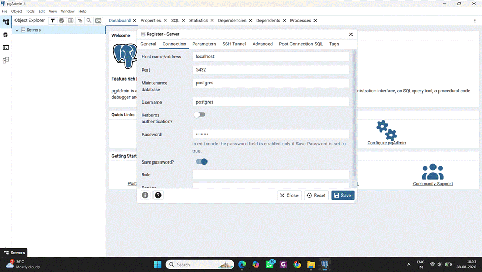The image size is (482, 272).
Task: Open the Tools menu
Action: (30, 11)
